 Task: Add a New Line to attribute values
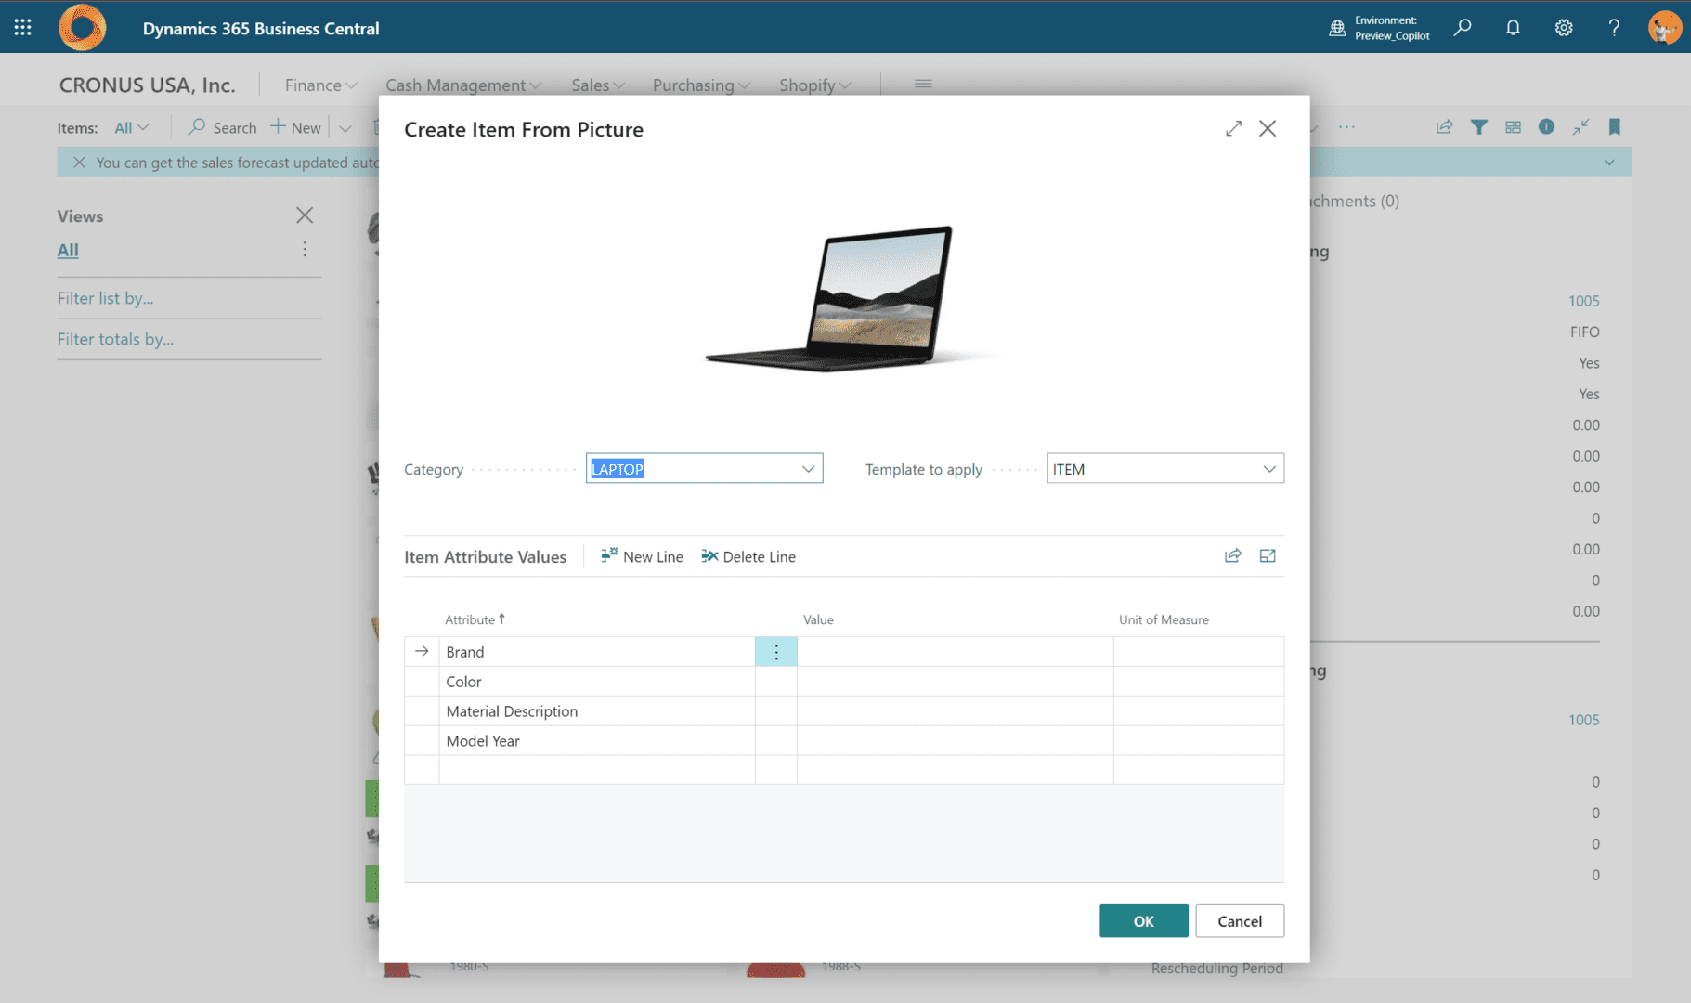click(x=642, y=556)
